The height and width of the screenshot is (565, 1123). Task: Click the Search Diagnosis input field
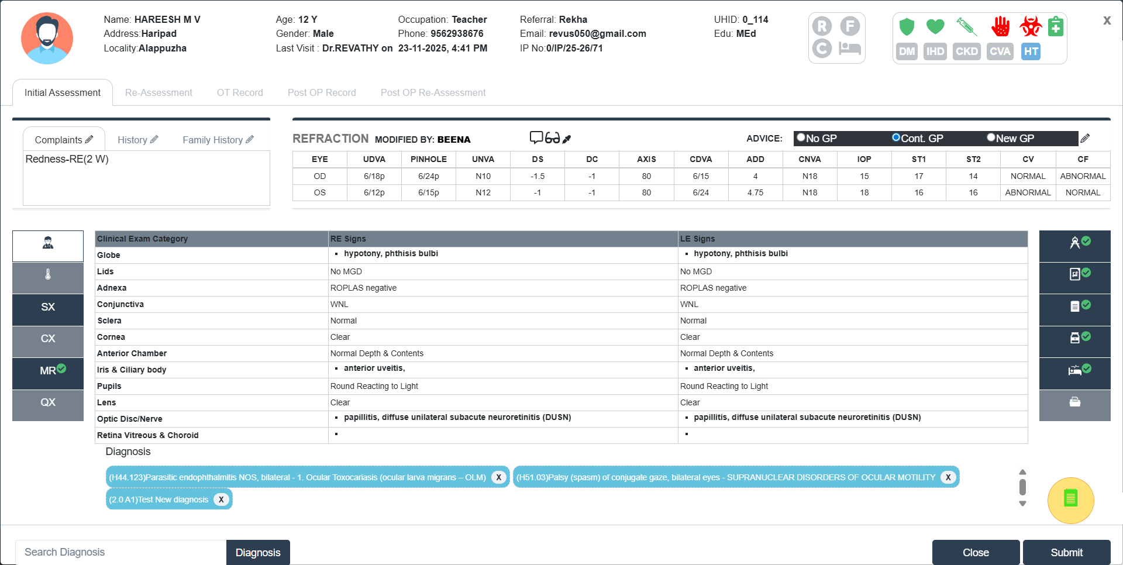(120, 552)
